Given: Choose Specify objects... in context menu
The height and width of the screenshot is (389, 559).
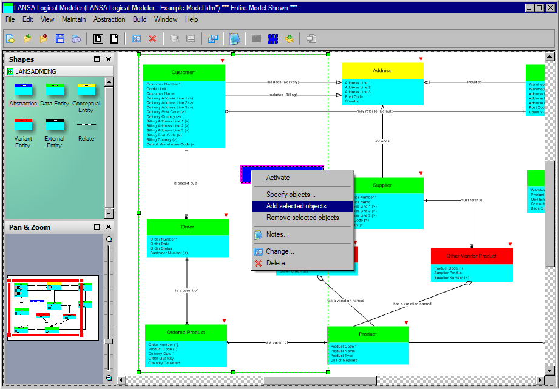Looking at the screenshot, I should (303, 194).
